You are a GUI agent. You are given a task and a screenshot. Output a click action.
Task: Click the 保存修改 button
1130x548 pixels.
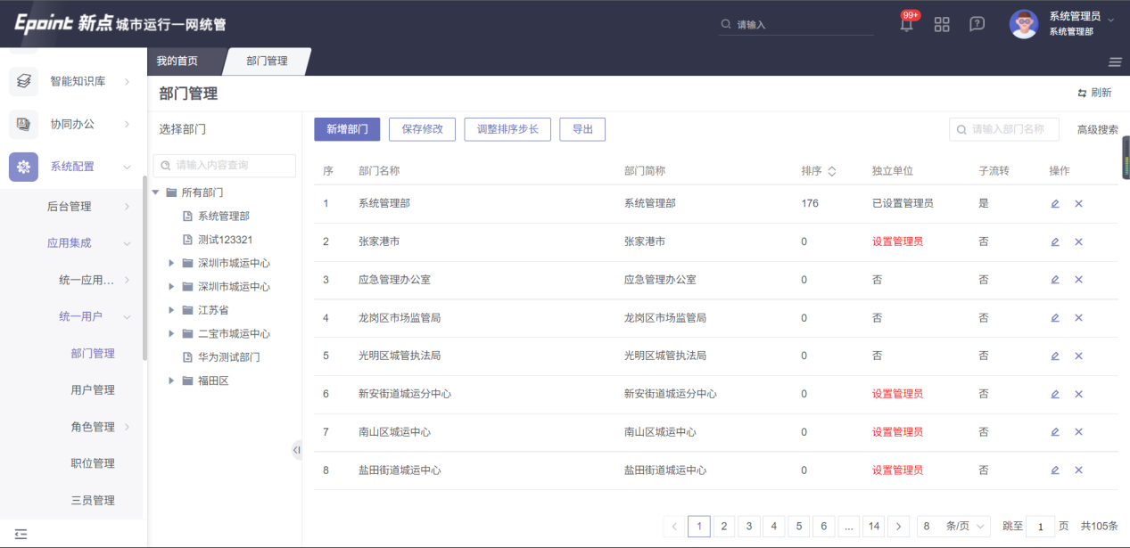(423, 129)
